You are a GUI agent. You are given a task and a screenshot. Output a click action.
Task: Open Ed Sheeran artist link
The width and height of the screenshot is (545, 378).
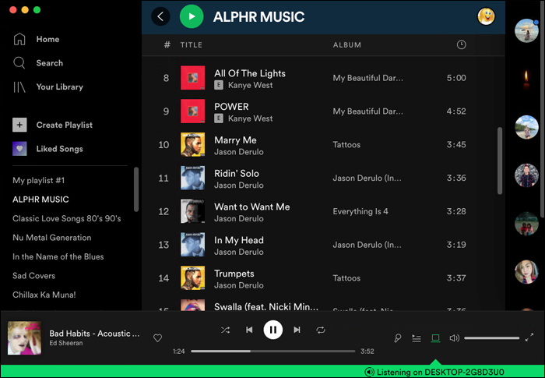tap(66, 343)
